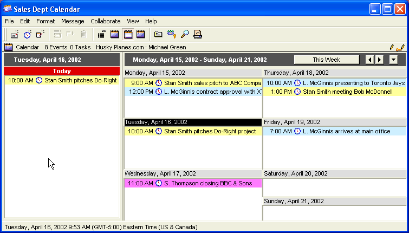This screenshot has width=409, height=233.
Task: Click the calendar icon right of highlighted view
Action: click(x=141, y=34)
